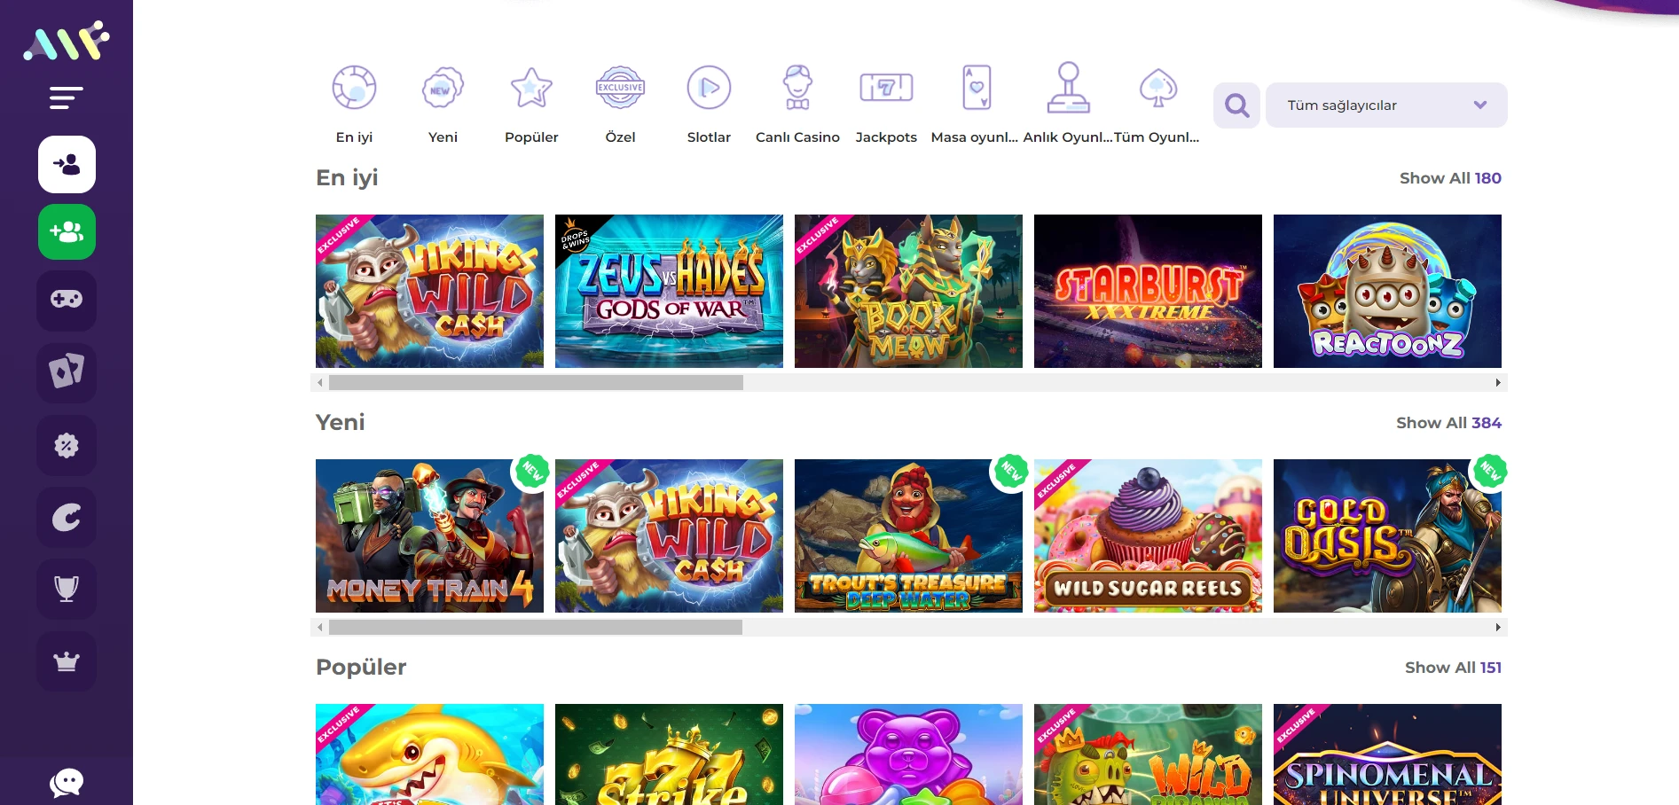Open the trophy tournaments icon
This screenshot has width=1679, height=805.
click(x=67, y=589)
